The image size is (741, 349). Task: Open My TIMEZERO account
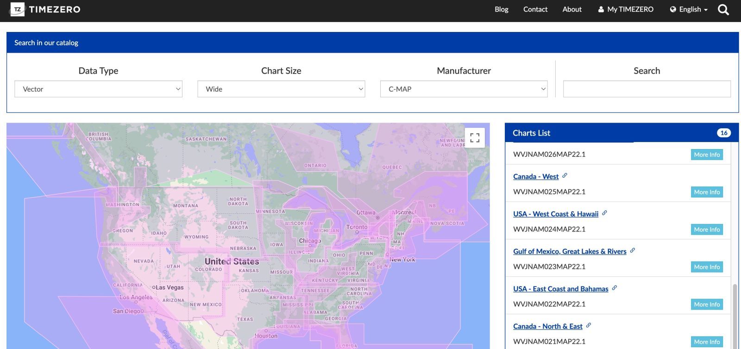tap(626, 9)
